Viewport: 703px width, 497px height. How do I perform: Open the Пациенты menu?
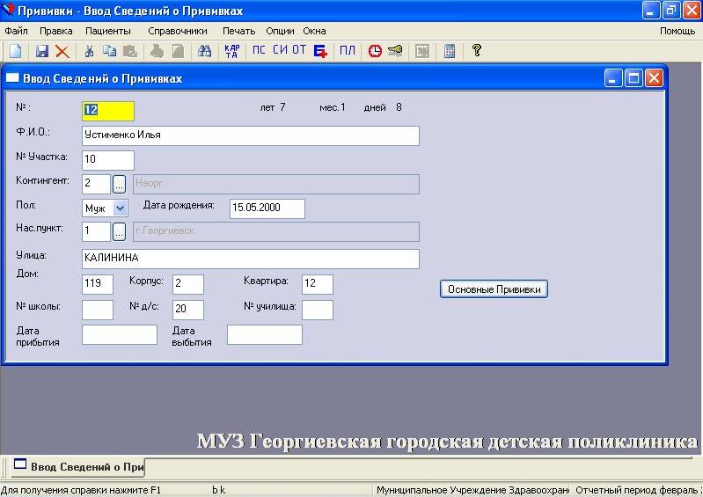tap(108, 31)
